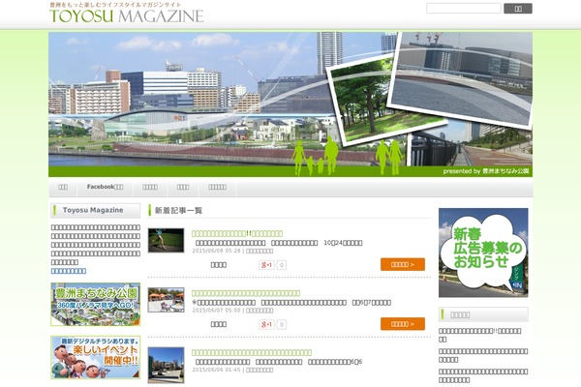Viewport: 581px width, 387px height.
Task: Open the home menu item left of Facebook
Action: tap(63, 187)
